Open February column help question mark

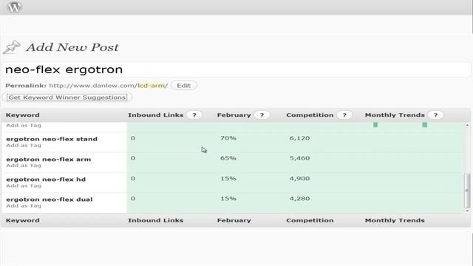(262, 115)
